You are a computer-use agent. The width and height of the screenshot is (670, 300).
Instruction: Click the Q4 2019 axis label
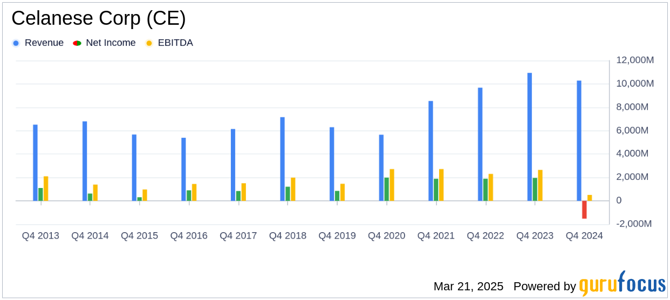coord(337,236)
